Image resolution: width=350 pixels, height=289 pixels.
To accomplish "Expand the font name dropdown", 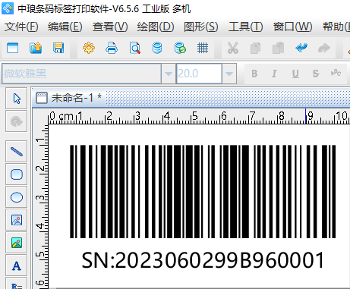I will 169,74.
